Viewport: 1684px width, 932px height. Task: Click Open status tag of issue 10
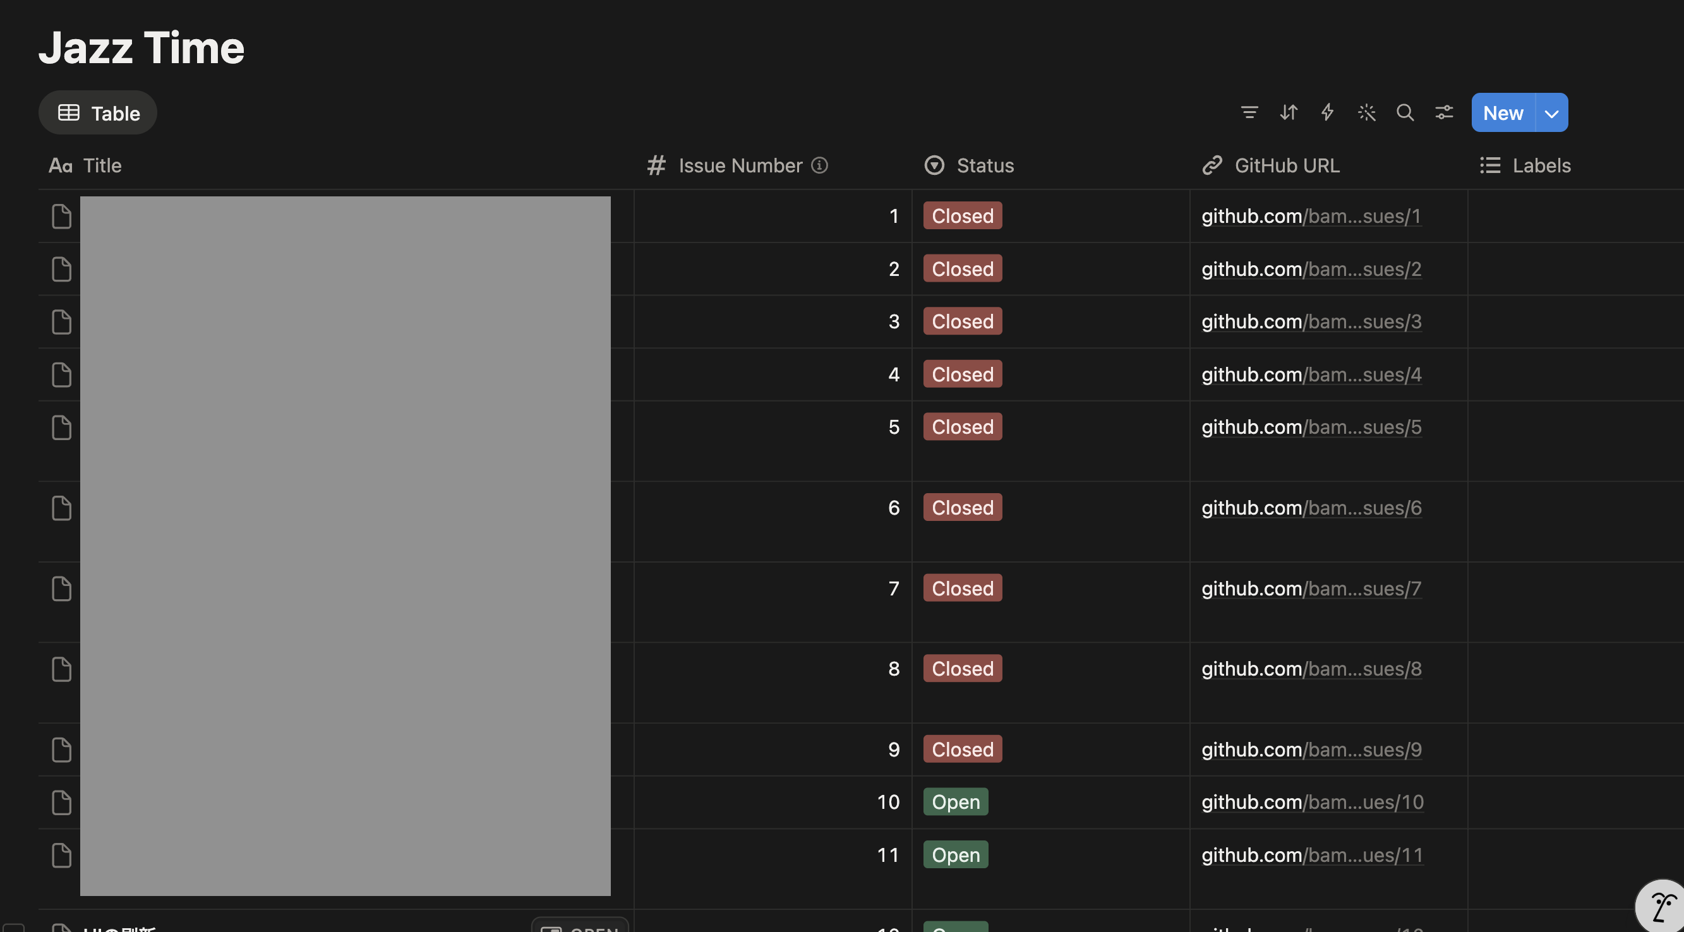coord(956,802)
